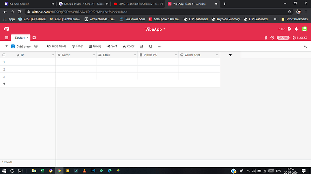This screenshot has height=174, width=311.
Task: Open the Sort menu
Action: point(112,46)
